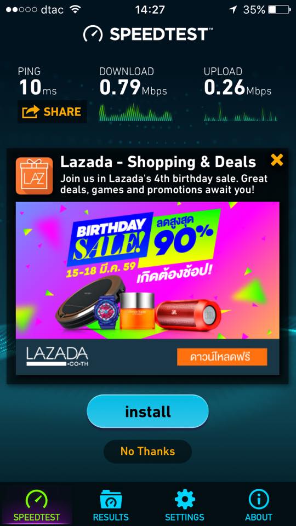Tap the 10 ms ping value
This screenshot has height=526, width=296.
pyautogui.click(x=38, y=88)
